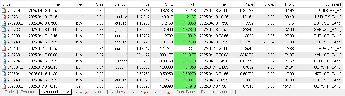Click the green T/P cell 3343.77
The image size is (345, 96).
185,55
